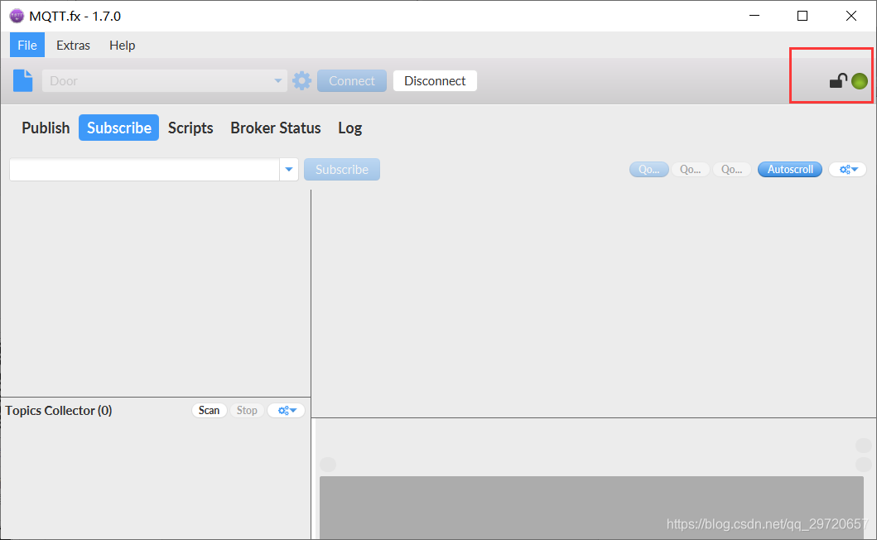This screenshot has height=540, width=877.
Task: Click the Disconnect button
Action: point(435,80)
